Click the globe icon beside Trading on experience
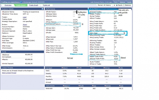Viewport: 159px width, 100px height. 21,2
